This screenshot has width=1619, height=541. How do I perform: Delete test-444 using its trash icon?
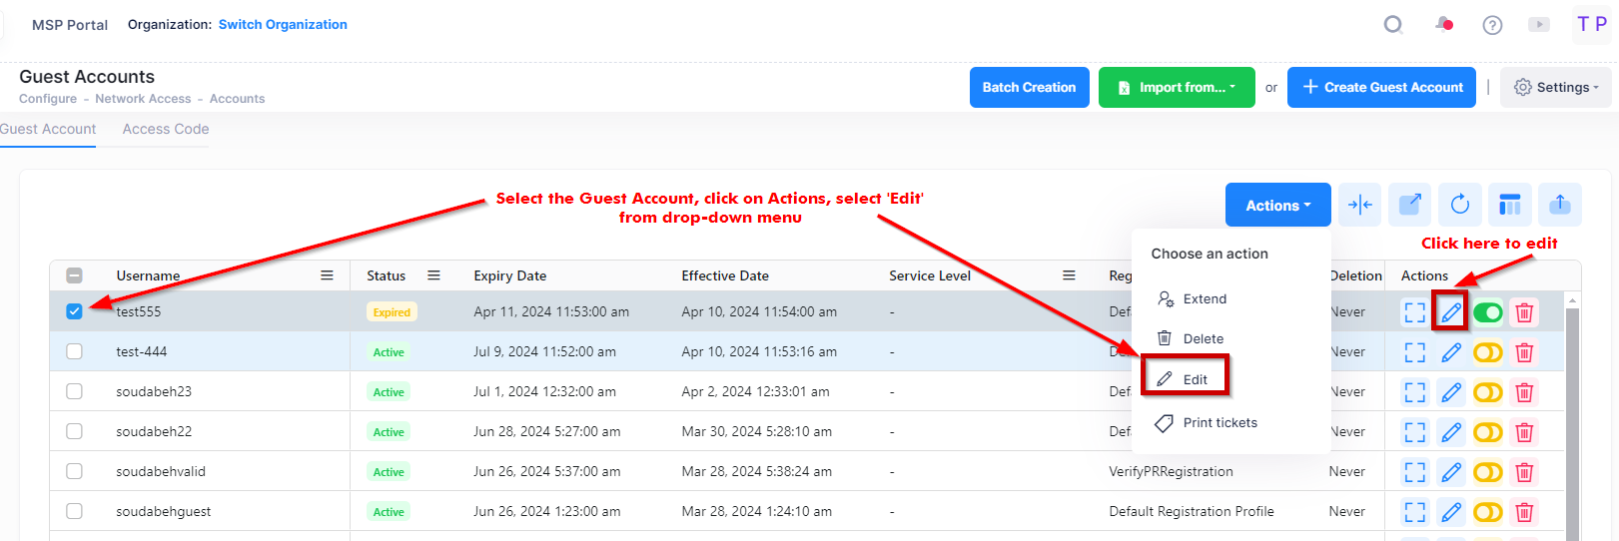(1524, 352)
